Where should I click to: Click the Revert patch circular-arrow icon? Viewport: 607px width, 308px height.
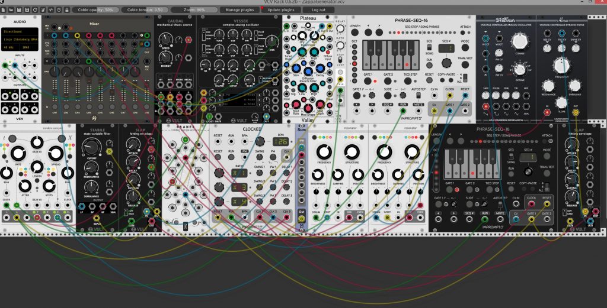35,9
